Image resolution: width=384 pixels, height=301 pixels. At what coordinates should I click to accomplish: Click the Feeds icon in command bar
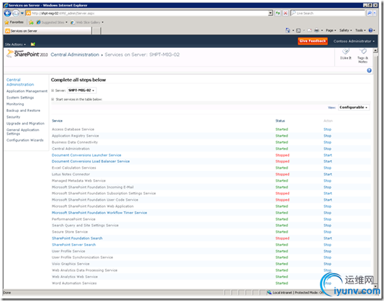298,30
